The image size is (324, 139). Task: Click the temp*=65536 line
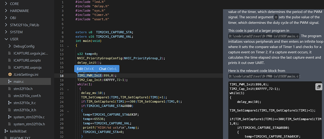click(x=94, y=119)
